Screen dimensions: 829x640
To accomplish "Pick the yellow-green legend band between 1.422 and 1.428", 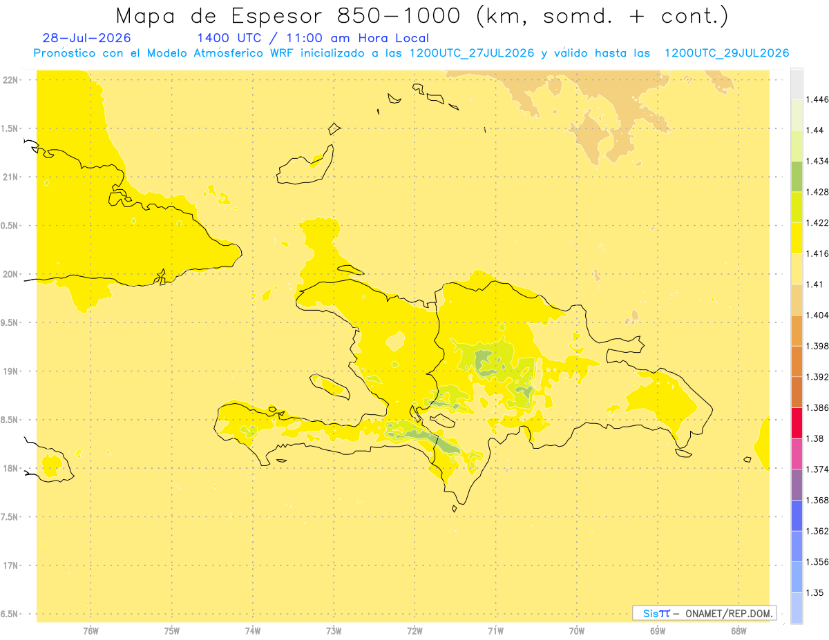I will pyautogui.click(x=797, y=207).
